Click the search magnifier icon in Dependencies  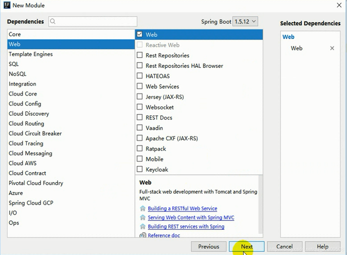tap(53, 21)
